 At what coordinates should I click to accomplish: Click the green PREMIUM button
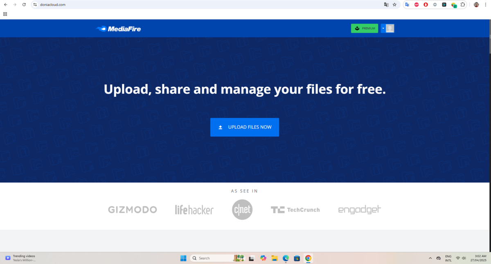(365, 28)
